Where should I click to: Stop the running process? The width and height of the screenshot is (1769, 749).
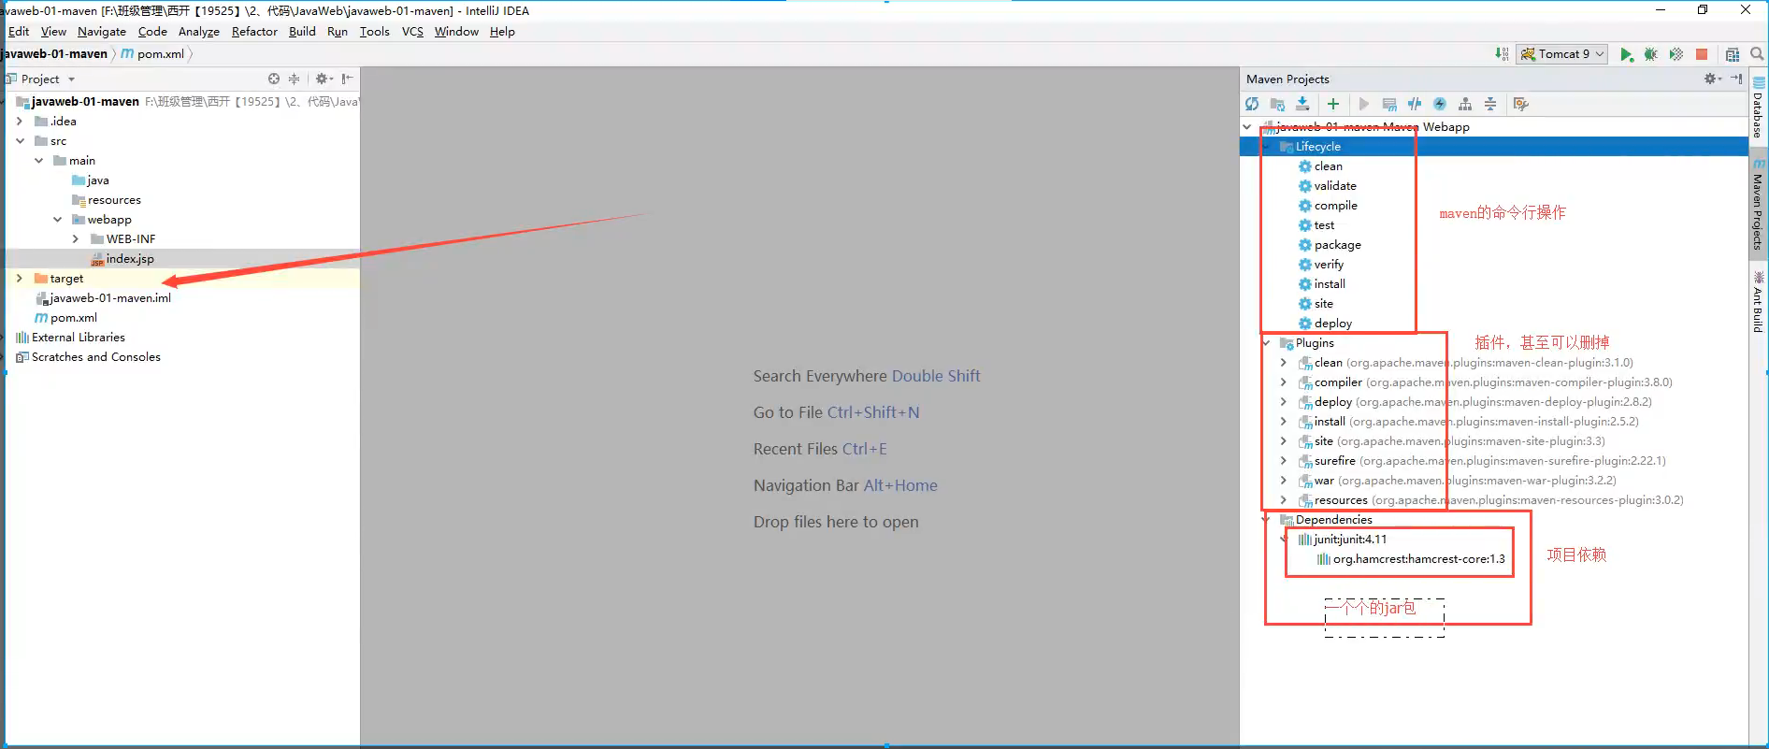click(x=1702, y=54)
